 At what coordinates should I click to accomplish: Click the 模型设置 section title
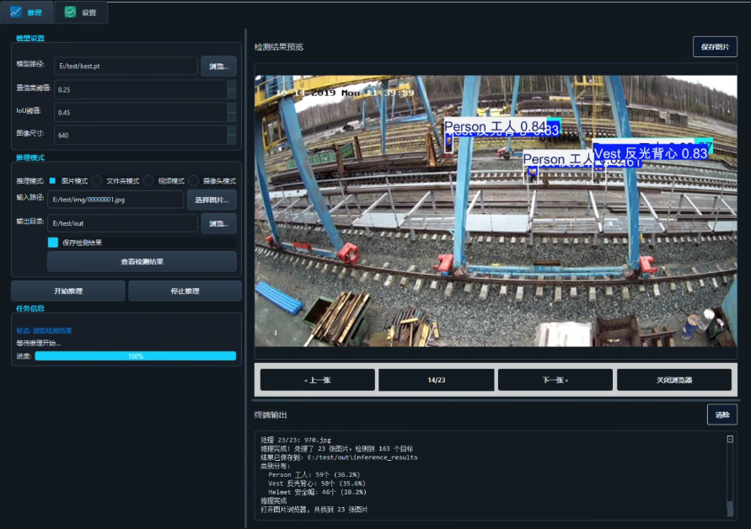point(30,38)
